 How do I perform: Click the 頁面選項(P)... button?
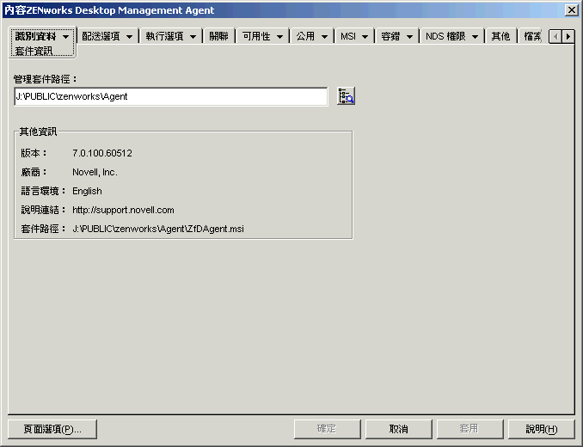click(x=52, y=429)
